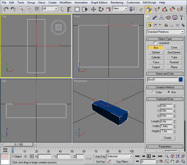Open the Modifiers menu
The image size is (187, 165).
click(x=65, y=2)
